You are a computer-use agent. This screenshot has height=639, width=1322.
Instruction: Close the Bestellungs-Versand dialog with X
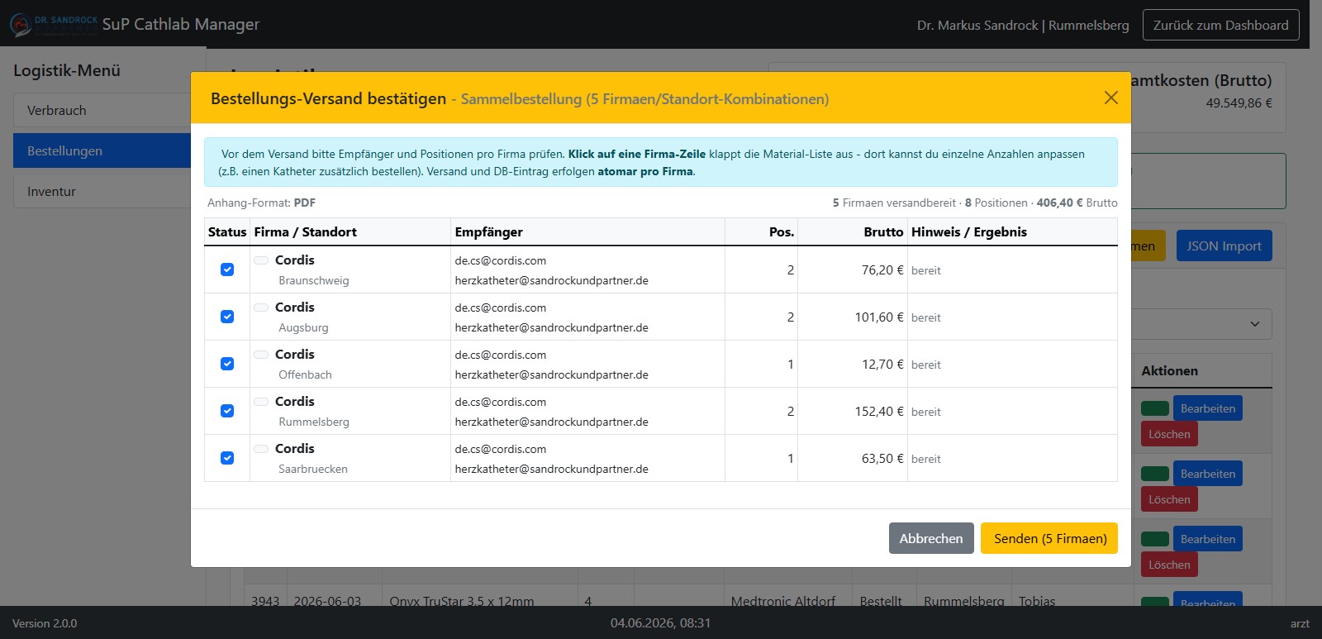click(1110, 98)
